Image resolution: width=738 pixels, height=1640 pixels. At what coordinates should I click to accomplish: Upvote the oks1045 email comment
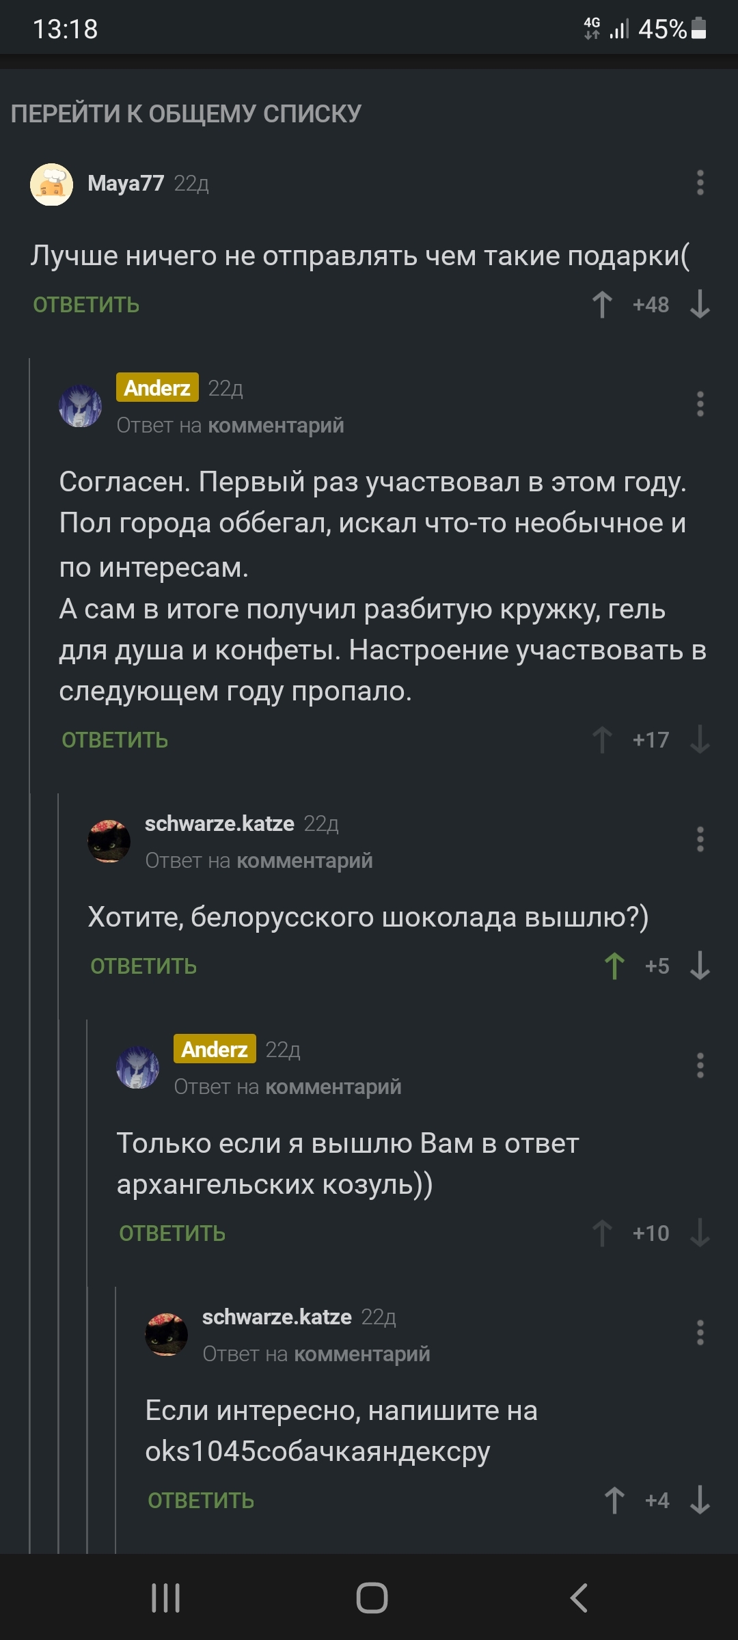point(614,1501)
